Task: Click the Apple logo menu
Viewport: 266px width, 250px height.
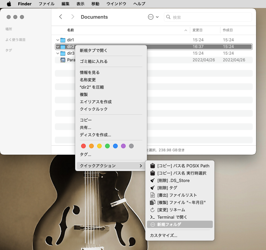Action: point(9,4)
